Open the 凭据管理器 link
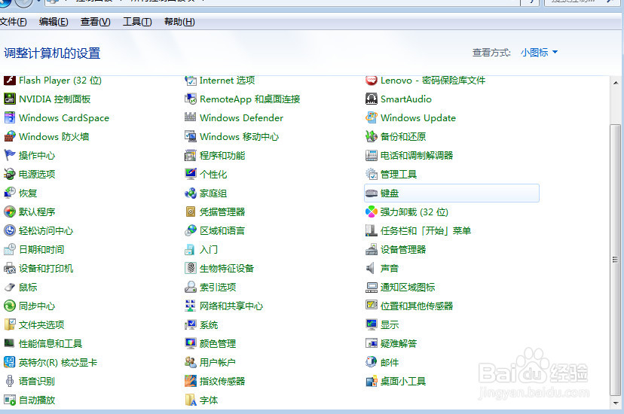Image resolution: width=624 pixels, height=414 pixels. (222, 212)
